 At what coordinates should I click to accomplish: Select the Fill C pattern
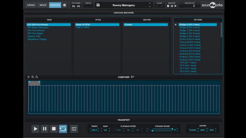click(198, 68)
